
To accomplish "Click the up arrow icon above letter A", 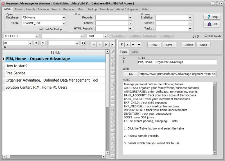I will (113, 56).
